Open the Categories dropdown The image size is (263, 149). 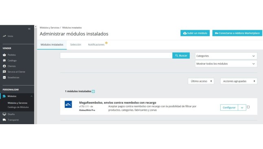click(226, 56)
